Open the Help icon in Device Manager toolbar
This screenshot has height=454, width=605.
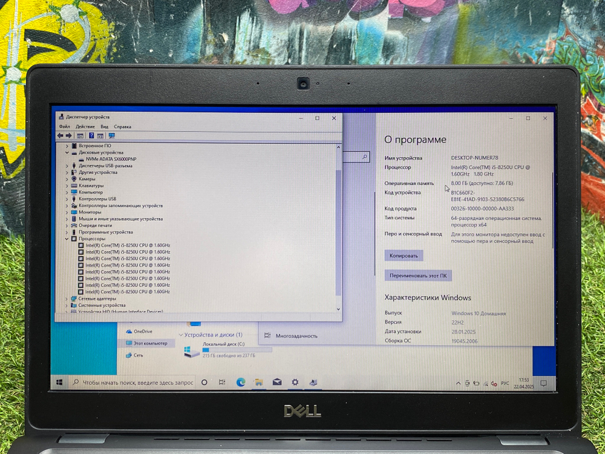tap(91, 136)
